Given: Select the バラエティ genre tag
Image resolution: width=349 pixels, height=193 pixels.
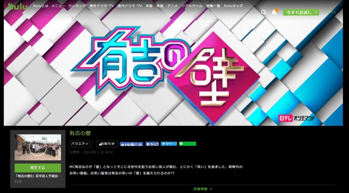Looking at the screenshot, I should pos(79,144).
